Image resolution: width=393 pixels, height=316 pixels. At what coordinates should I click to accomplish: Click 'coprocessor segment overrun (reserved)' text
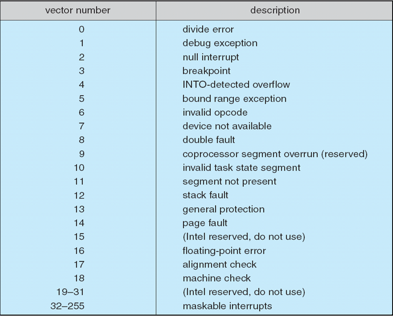click(x=275, y=154)
